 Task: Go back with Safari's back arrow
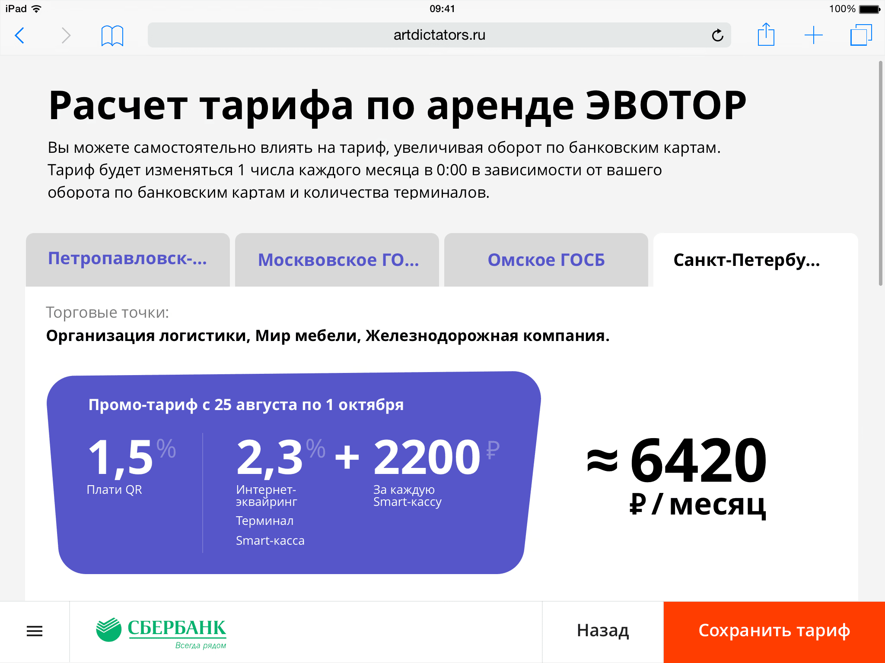tap(20, 35)
